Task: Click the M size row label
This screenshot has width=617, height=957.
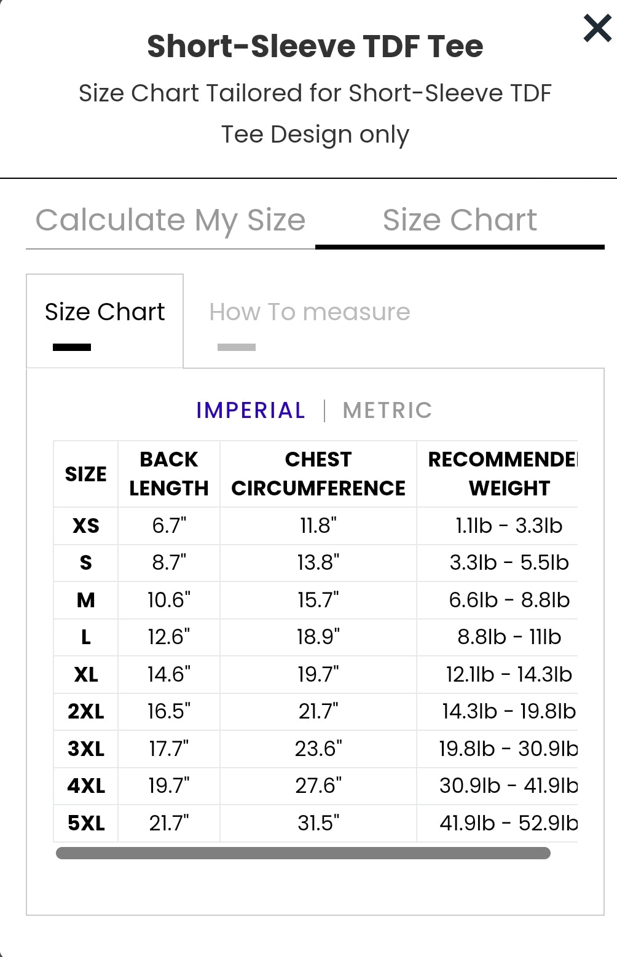Action: tap(85, 600)
